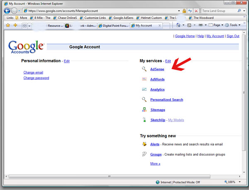Click the Sign Out link
The image size is (249, 190).
click(x=233, y=36)
